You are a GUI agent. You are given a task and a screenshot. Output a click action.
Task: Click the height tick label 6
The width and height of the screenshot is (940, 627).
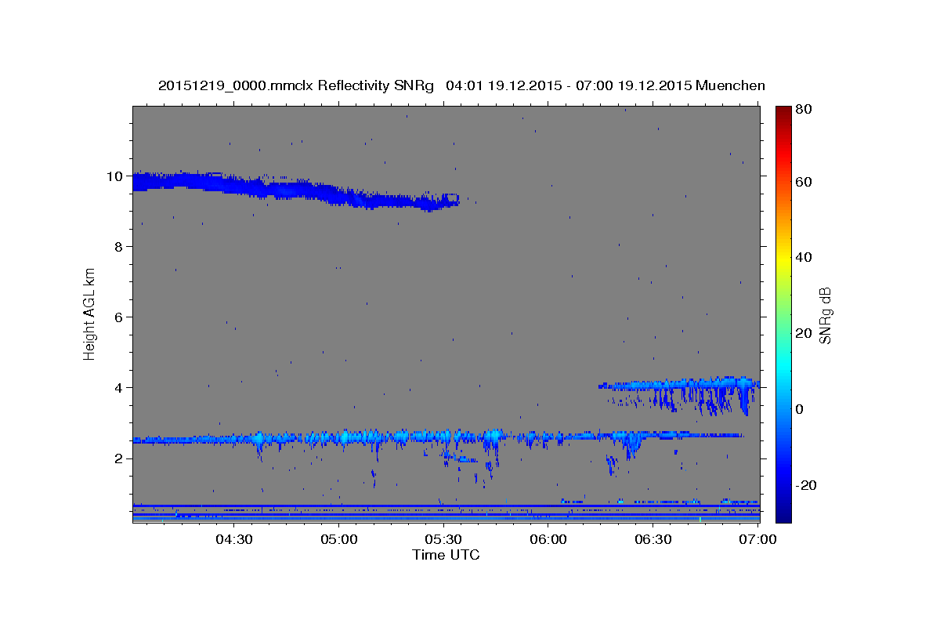pos(119,317)
